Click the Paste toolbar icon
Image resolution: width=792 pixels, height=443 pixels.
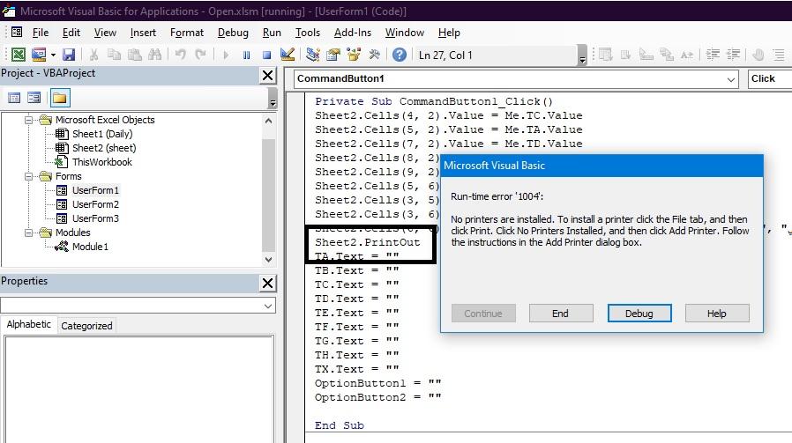pyautogui.click(x=134, y=55)
